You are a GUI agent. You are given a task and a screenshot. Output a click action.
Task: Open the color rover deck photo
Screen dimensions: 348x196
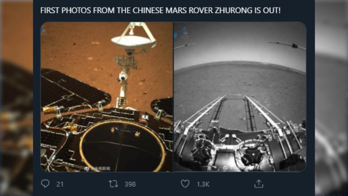click(x=107, y=97)
